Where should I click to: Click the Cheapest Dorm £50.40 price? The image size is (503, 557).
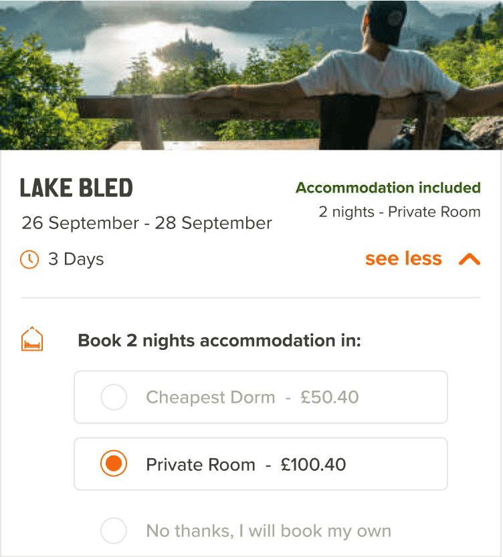pyautogui.click(x=329, y=397)
